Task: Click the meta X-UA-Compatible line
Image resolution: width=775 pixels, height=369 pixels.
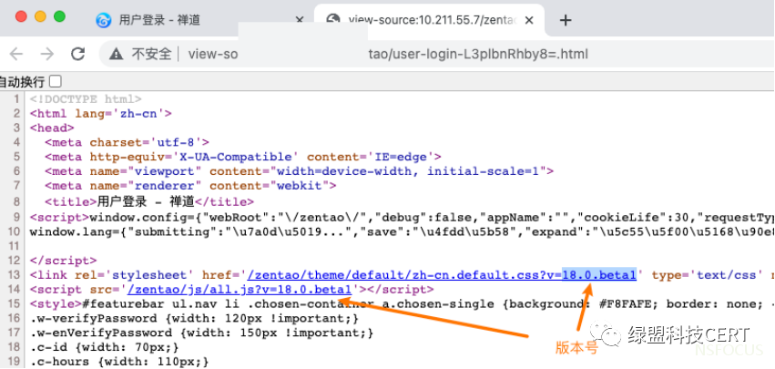Action: point(242,157)
